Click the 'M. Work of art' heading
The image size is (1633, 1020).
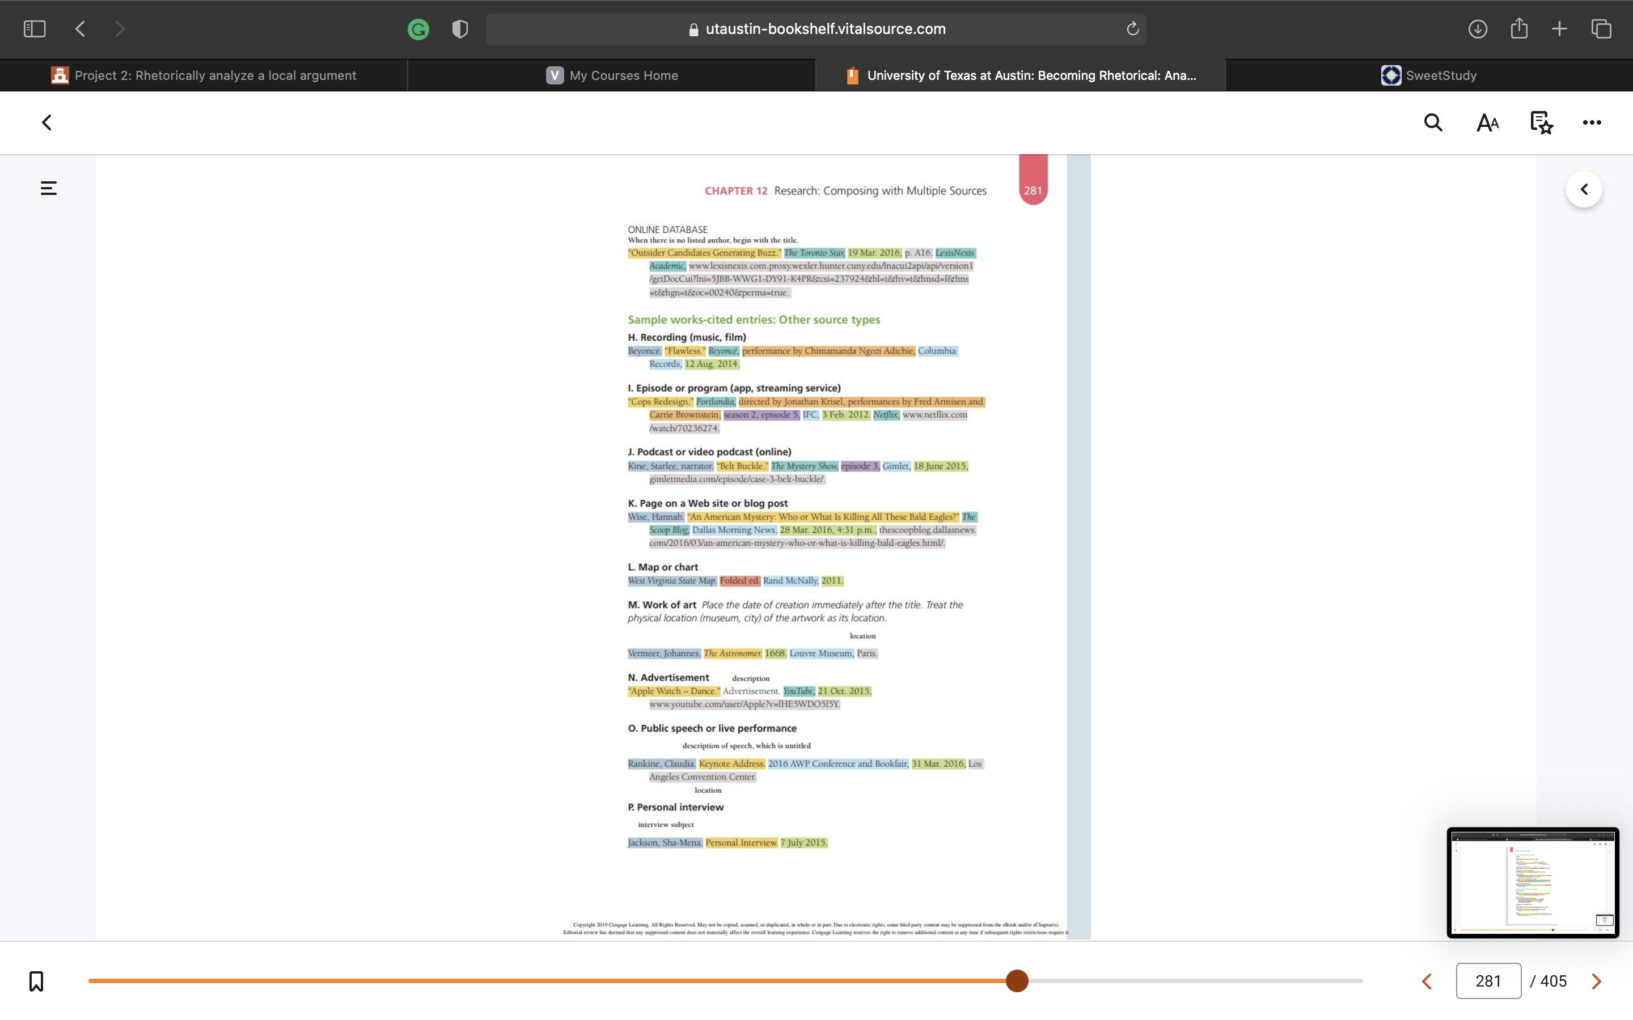(x=662, y=605)
